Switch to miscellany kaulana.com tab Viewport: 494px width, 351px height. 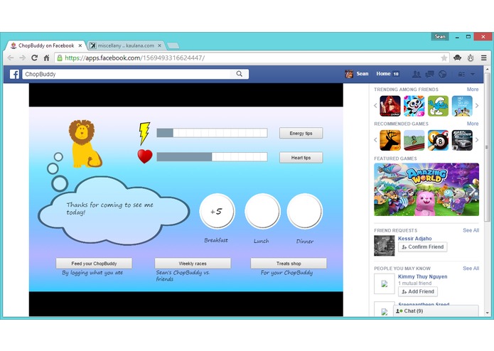(126, 45)
